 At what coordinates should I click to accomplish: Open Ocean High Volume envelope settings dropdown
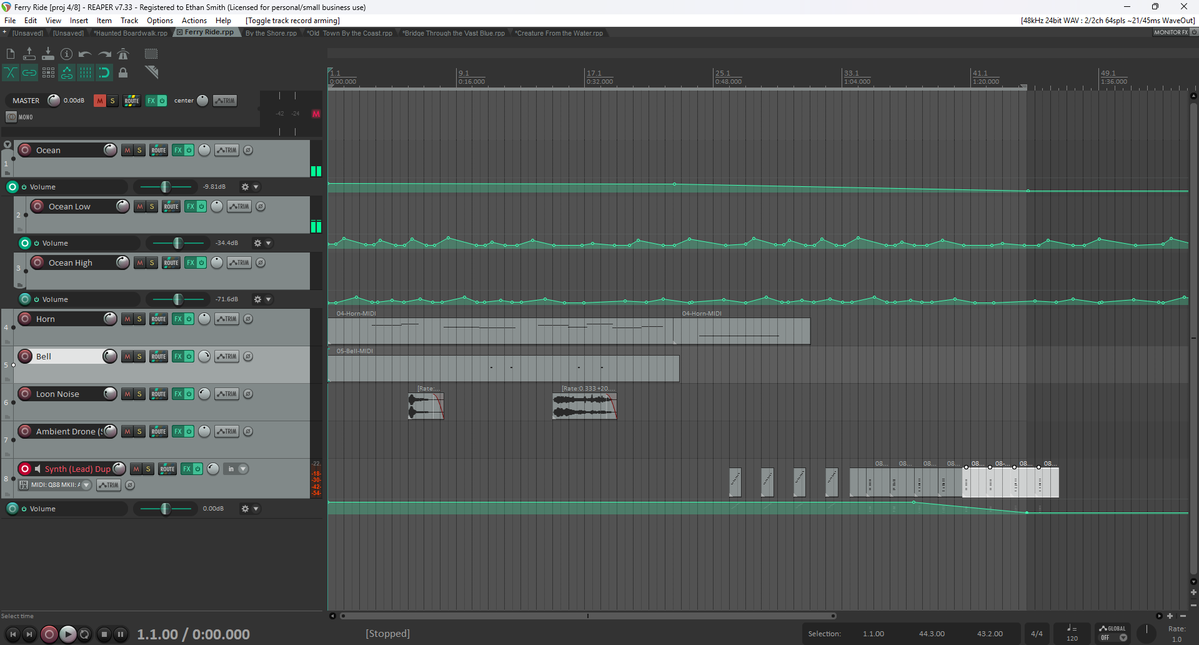tap(268, 299)
